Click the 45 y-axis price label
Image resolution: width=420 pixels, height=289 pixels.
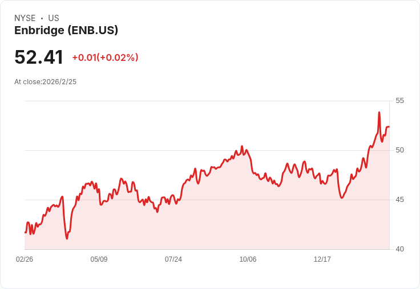(x=399, y=200)
